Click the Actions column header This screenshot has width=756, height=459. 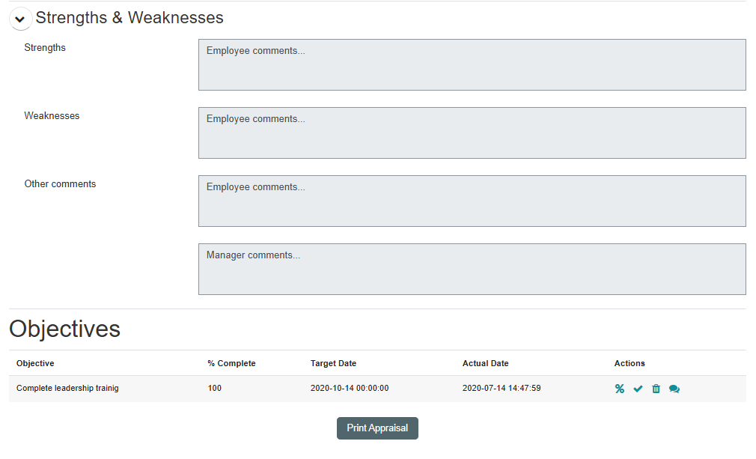tap(630, 363)
